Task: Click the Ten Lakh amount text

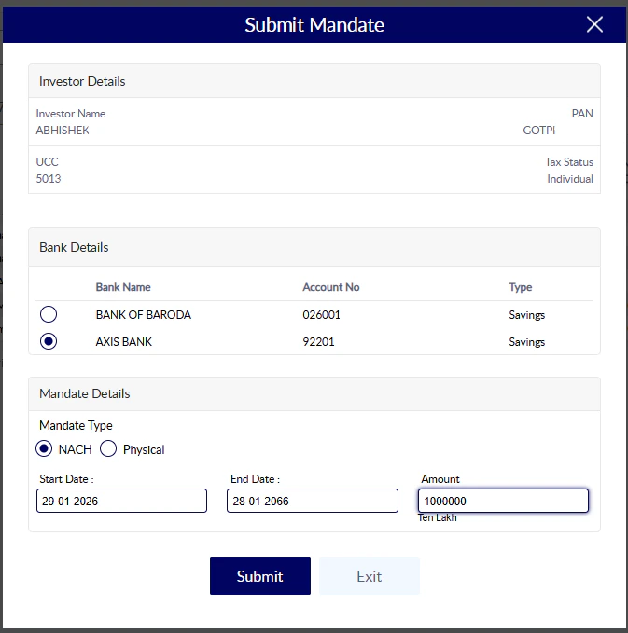Action: (x=438, y=517)
